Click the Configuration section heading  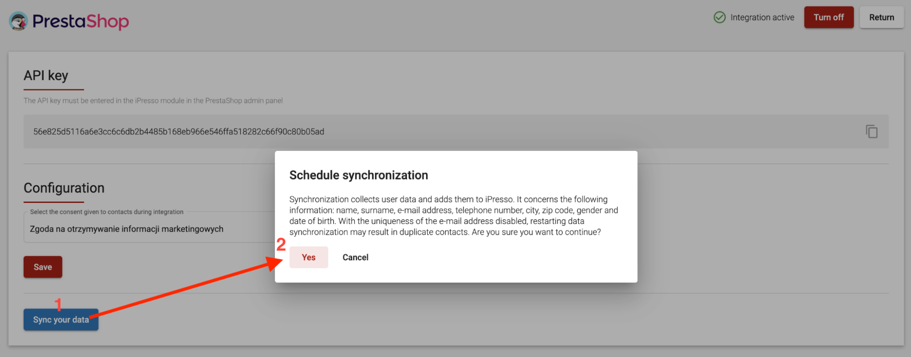(x=64, y=188)
